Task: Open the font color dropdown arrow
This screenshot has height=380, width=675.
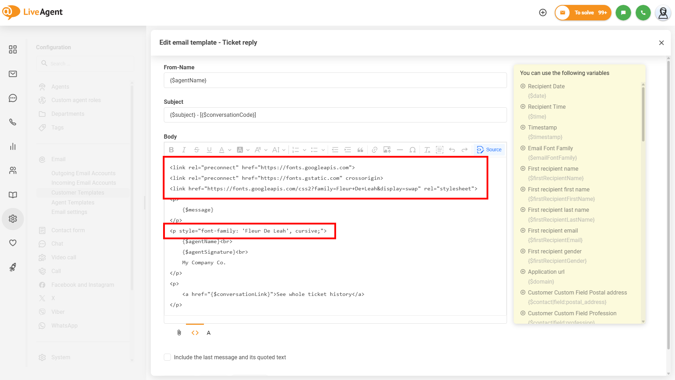Action: point(230,150)
